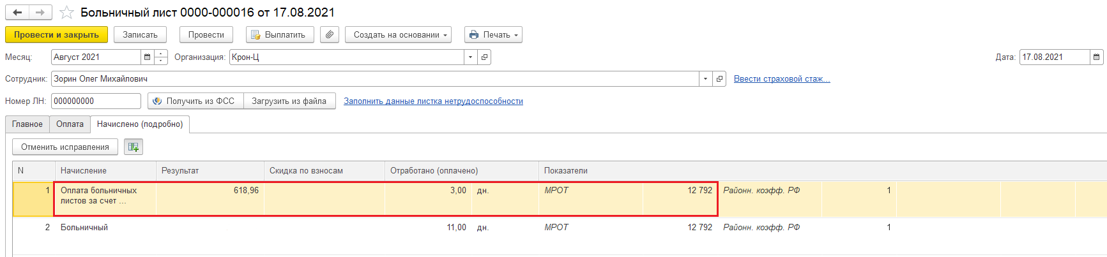Expand the Организация dropdown list
The height and width of the screenshot is (257, 1107).
coord(470,57)
